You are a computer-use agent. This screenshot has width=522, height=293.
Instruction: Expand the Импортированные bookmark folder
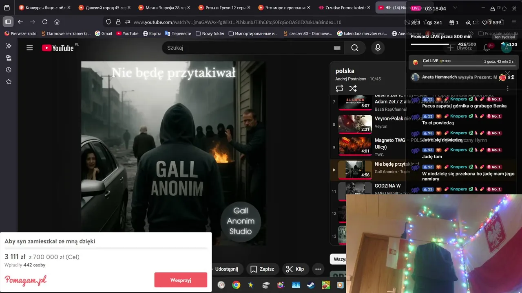coord(253,33)
